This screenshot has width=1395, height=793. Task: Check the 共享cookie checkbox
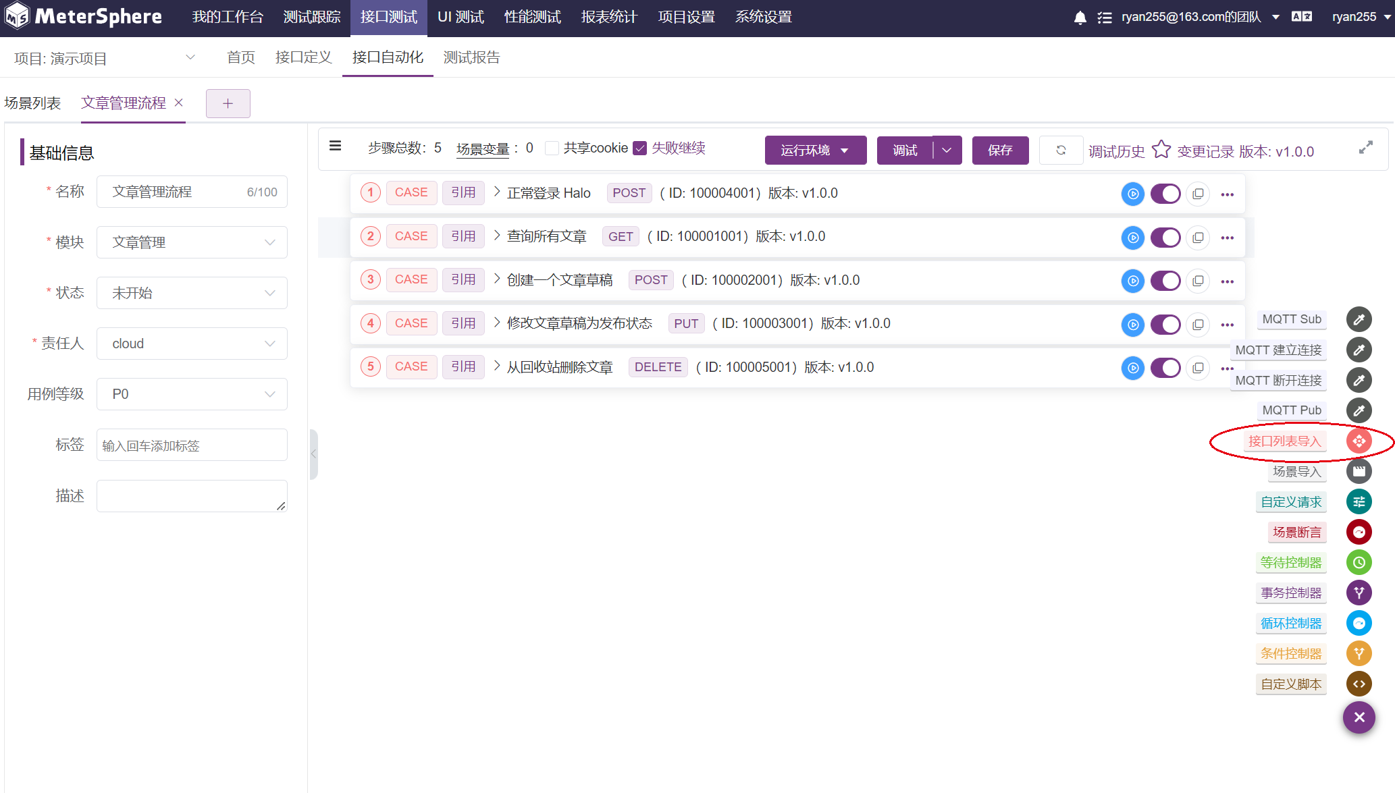coord(552,148)
